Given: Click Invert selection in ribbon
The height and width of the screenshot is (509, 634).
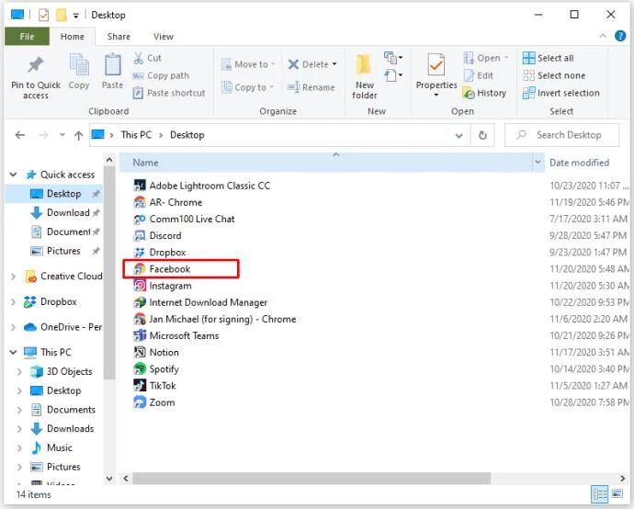Looking at the screenshot, I should (560, 93).
